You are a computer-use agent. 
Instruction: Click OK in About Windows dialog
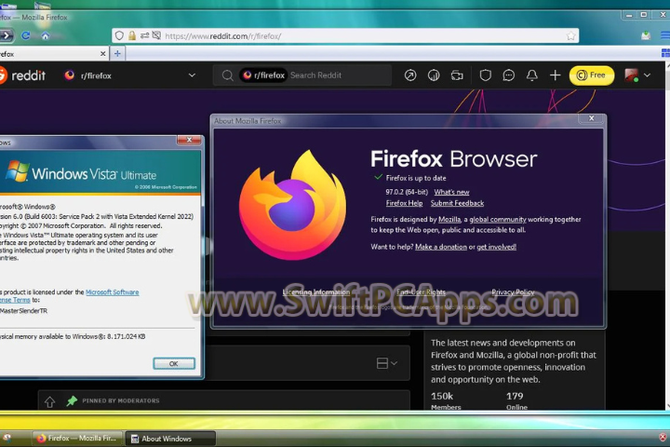173,363
